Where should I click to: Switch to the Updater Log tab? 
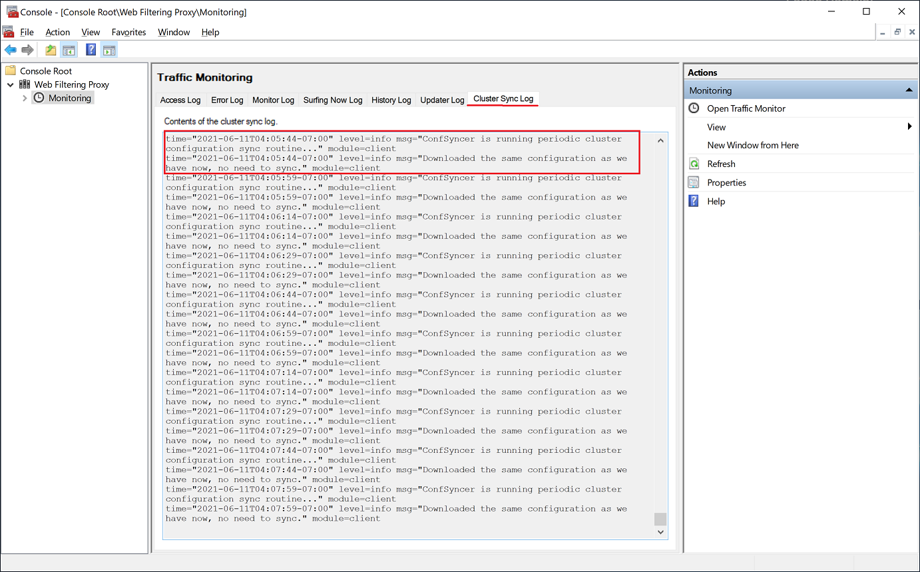pyautogui.click(x=442, y=100)
